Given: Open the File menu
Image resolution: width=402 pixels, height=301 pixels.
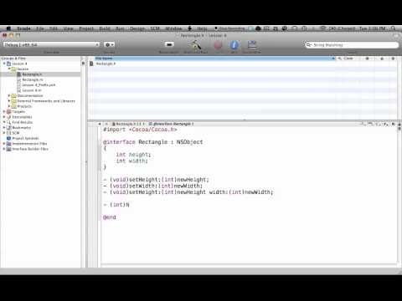Looking at the screenshot, I should [x=40, y=28].
